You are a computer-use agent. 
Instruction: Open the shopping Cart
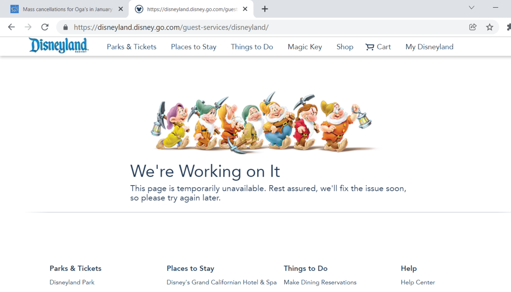[x=378, y=47]
